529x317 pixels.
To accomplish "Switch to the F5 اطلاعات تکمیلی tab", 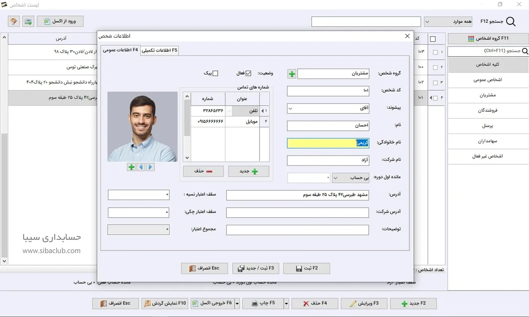I will click(x=160, y=50).
